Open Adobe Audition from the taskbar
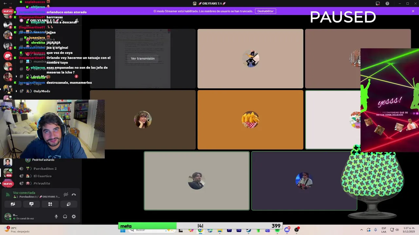The width and height of the screenshot is (419, 235). (239, 230)
